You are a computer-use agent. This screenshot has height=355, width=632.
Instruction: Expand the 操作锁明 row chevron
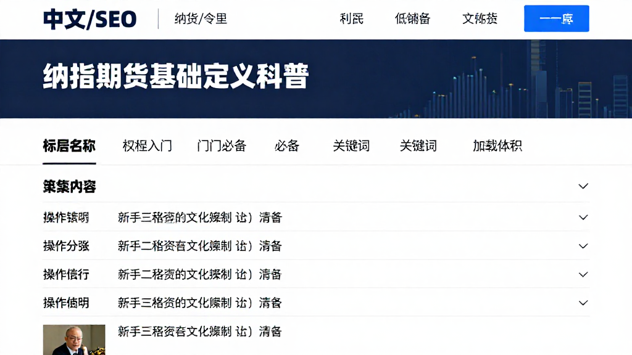pyautogui.click(x=583, y=218)
